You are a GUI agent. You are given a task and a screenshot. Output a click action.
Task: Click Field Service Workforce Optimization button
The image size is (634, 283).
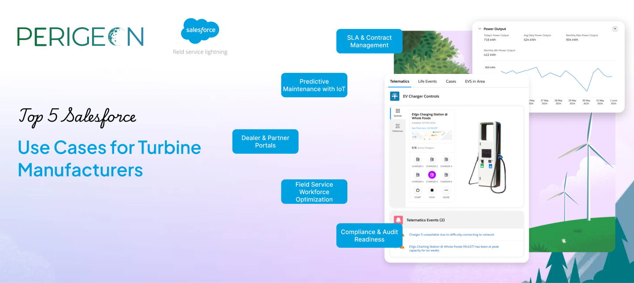click(314, 192)
